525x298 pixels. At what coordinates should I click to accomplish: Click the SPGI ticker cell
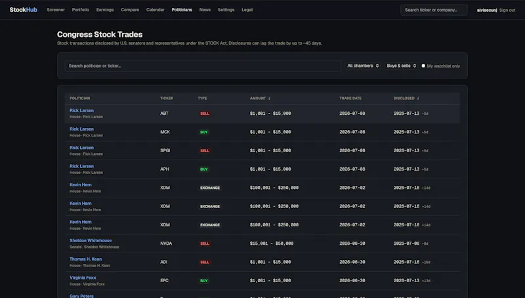click(x=165, y=151)
